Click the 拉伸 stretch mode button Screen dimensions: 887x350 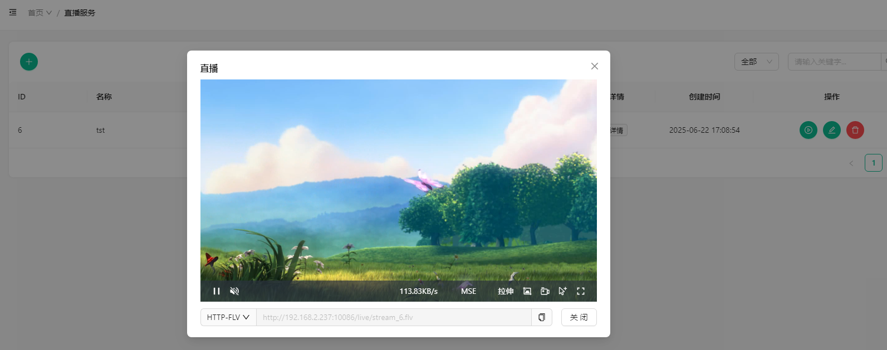pos(506,291)
